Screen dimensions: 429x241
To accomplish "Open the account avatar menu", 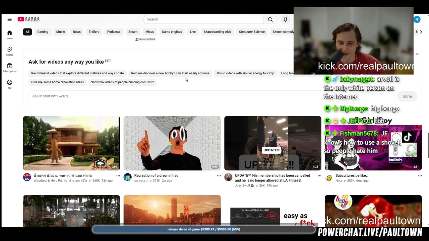I will coord(417,19).
